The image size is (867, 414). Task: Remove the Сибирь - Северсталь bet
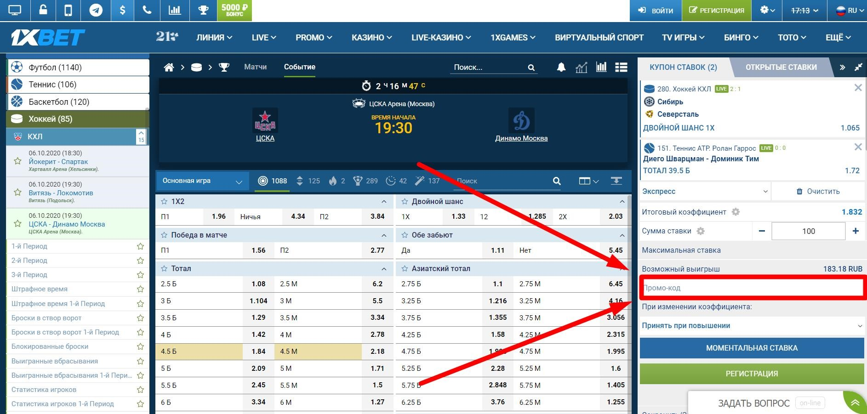(858, 87)
